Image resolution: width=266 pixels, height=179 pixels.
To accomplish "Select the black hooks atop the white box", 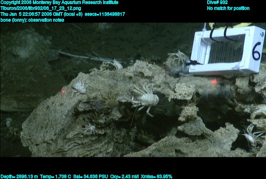I will [x=220, y=32].
